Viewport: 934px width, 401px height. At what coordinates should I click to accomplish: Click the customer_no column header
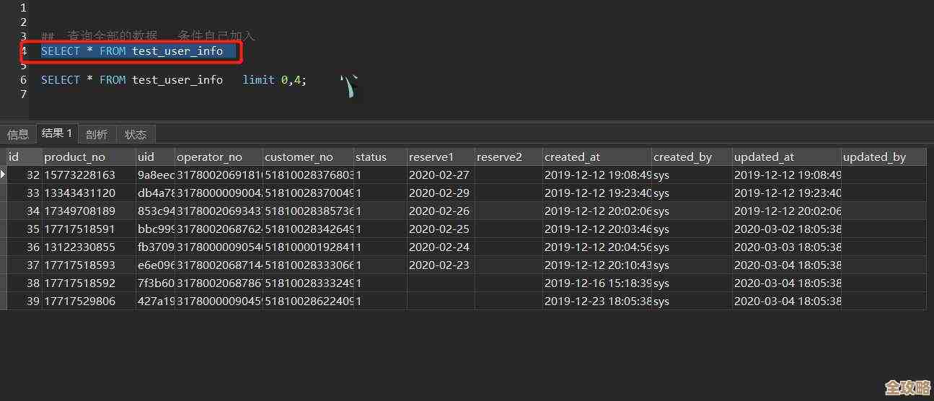[x=308, y=157]
